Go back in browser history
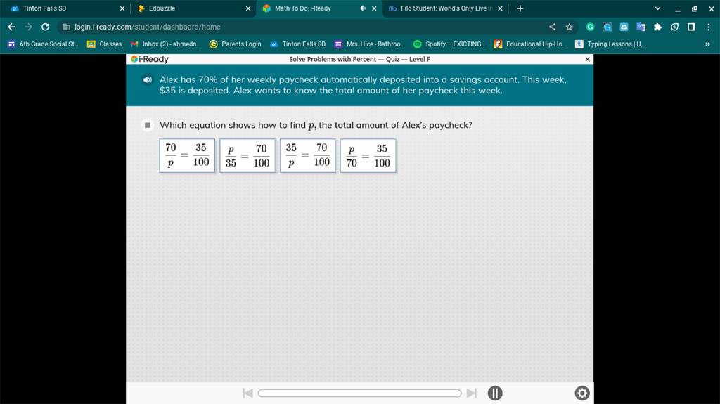Image resolution: width=720 pixels, height=404 pixels. tap(11, 27)
